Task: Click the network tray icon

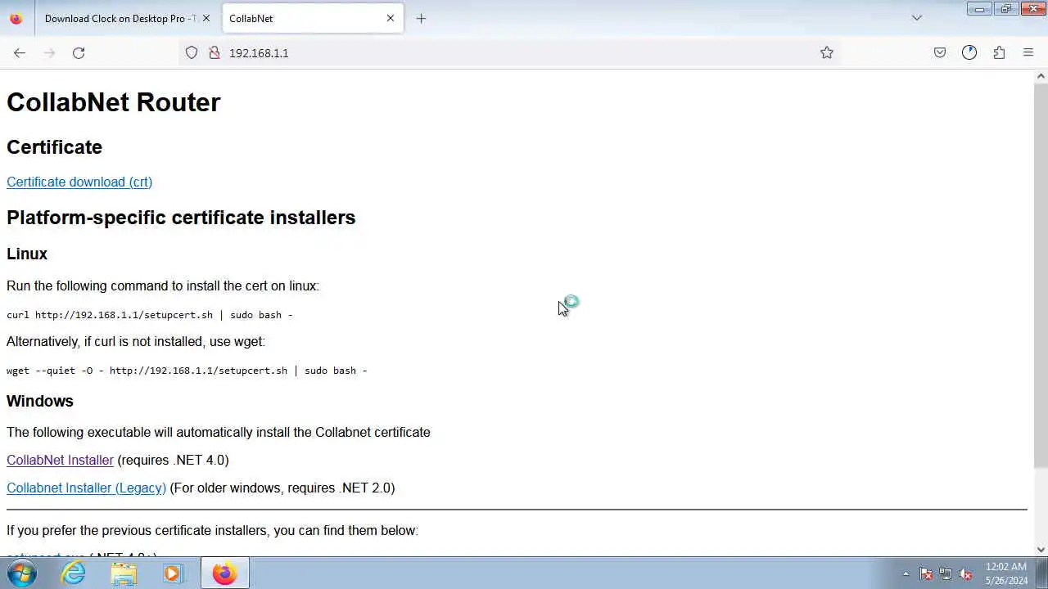Action: [x=946, y=574]
